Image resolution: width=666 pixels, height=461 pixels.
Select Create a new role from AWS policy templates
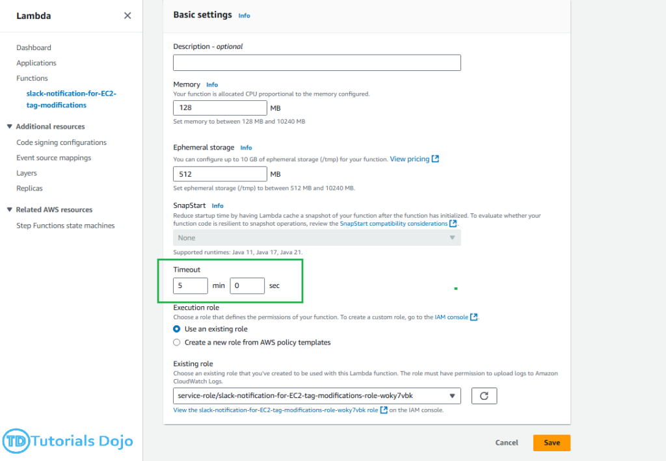point(177,342)
